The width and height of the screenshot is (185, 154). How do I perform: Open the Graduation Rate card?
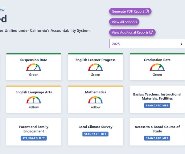point(157,67)
